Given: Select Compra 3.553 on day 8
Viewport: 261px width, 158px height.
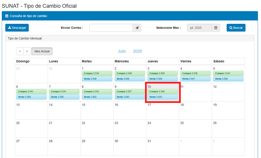Looking at the screenshot, I should point(97,91).
